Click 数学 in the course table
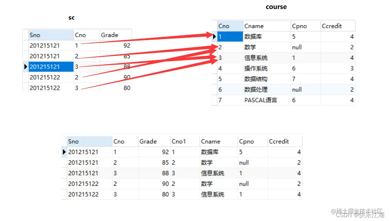The image size is (389, 221). 250,47
